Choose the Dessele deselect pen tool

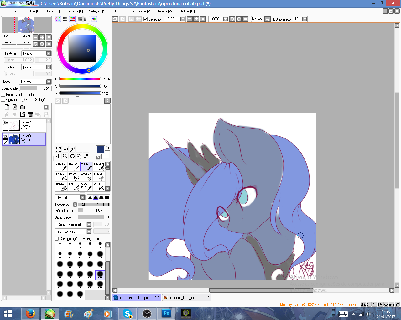tap(86, 176)
